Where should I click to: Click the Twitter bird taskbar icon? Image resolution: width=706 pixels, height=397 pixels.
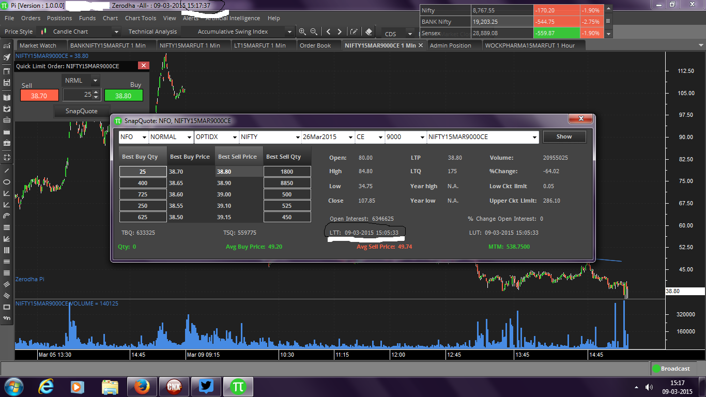(206, 386)
